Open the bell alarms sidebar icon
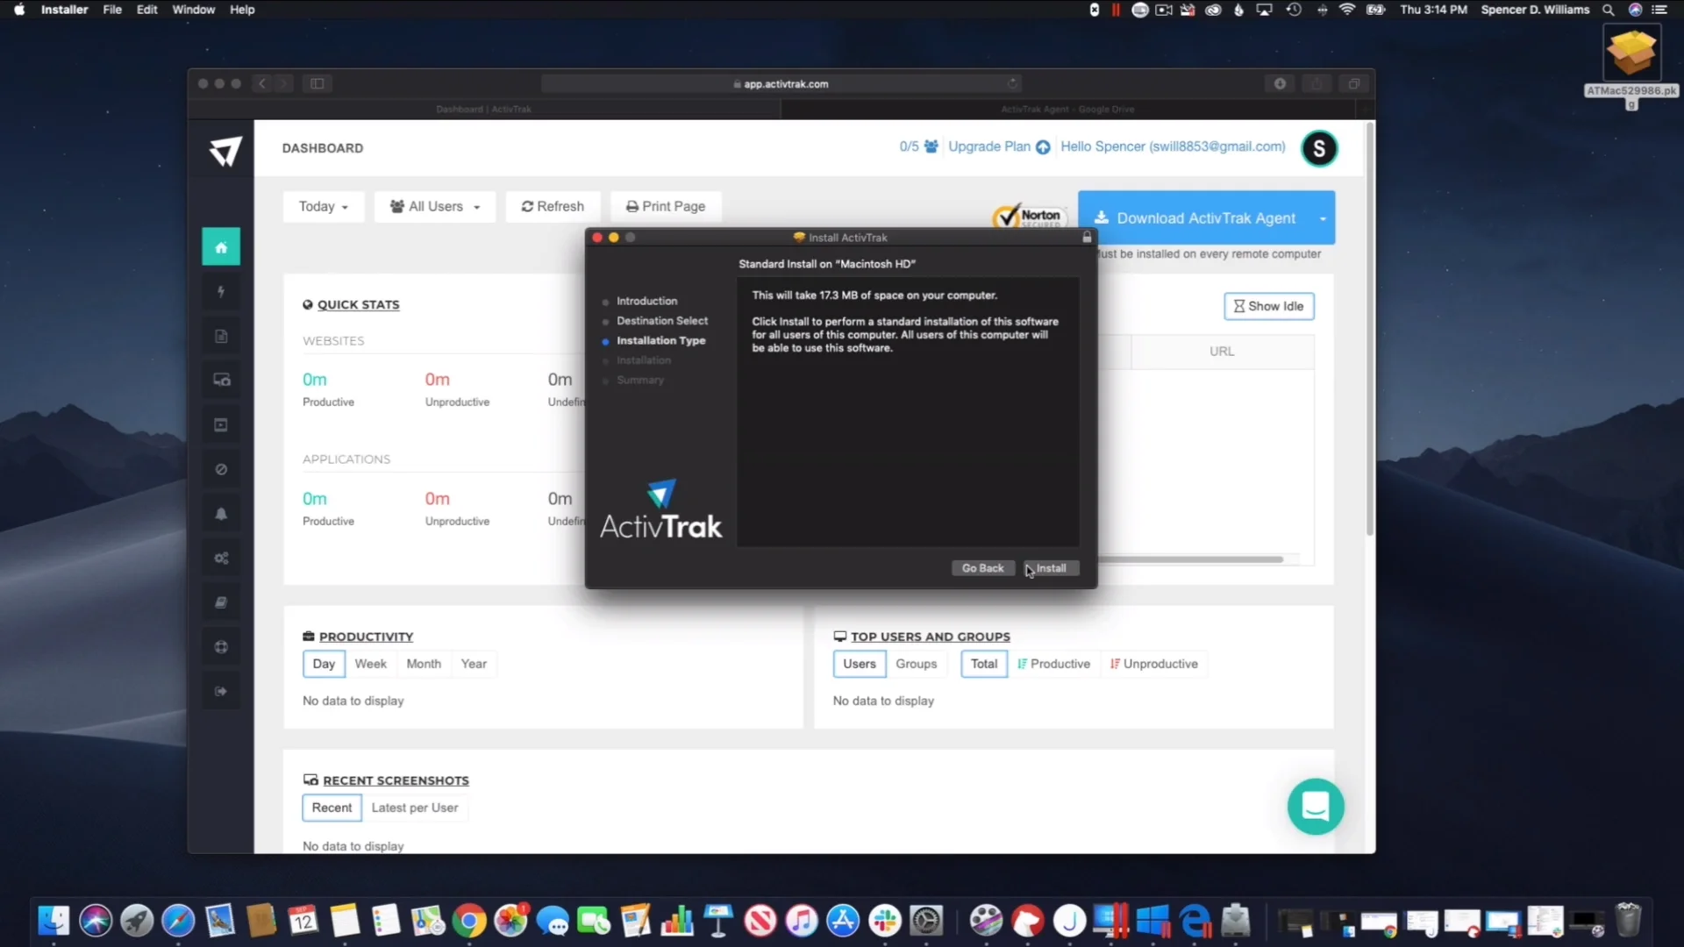 [x=221, y=514]
